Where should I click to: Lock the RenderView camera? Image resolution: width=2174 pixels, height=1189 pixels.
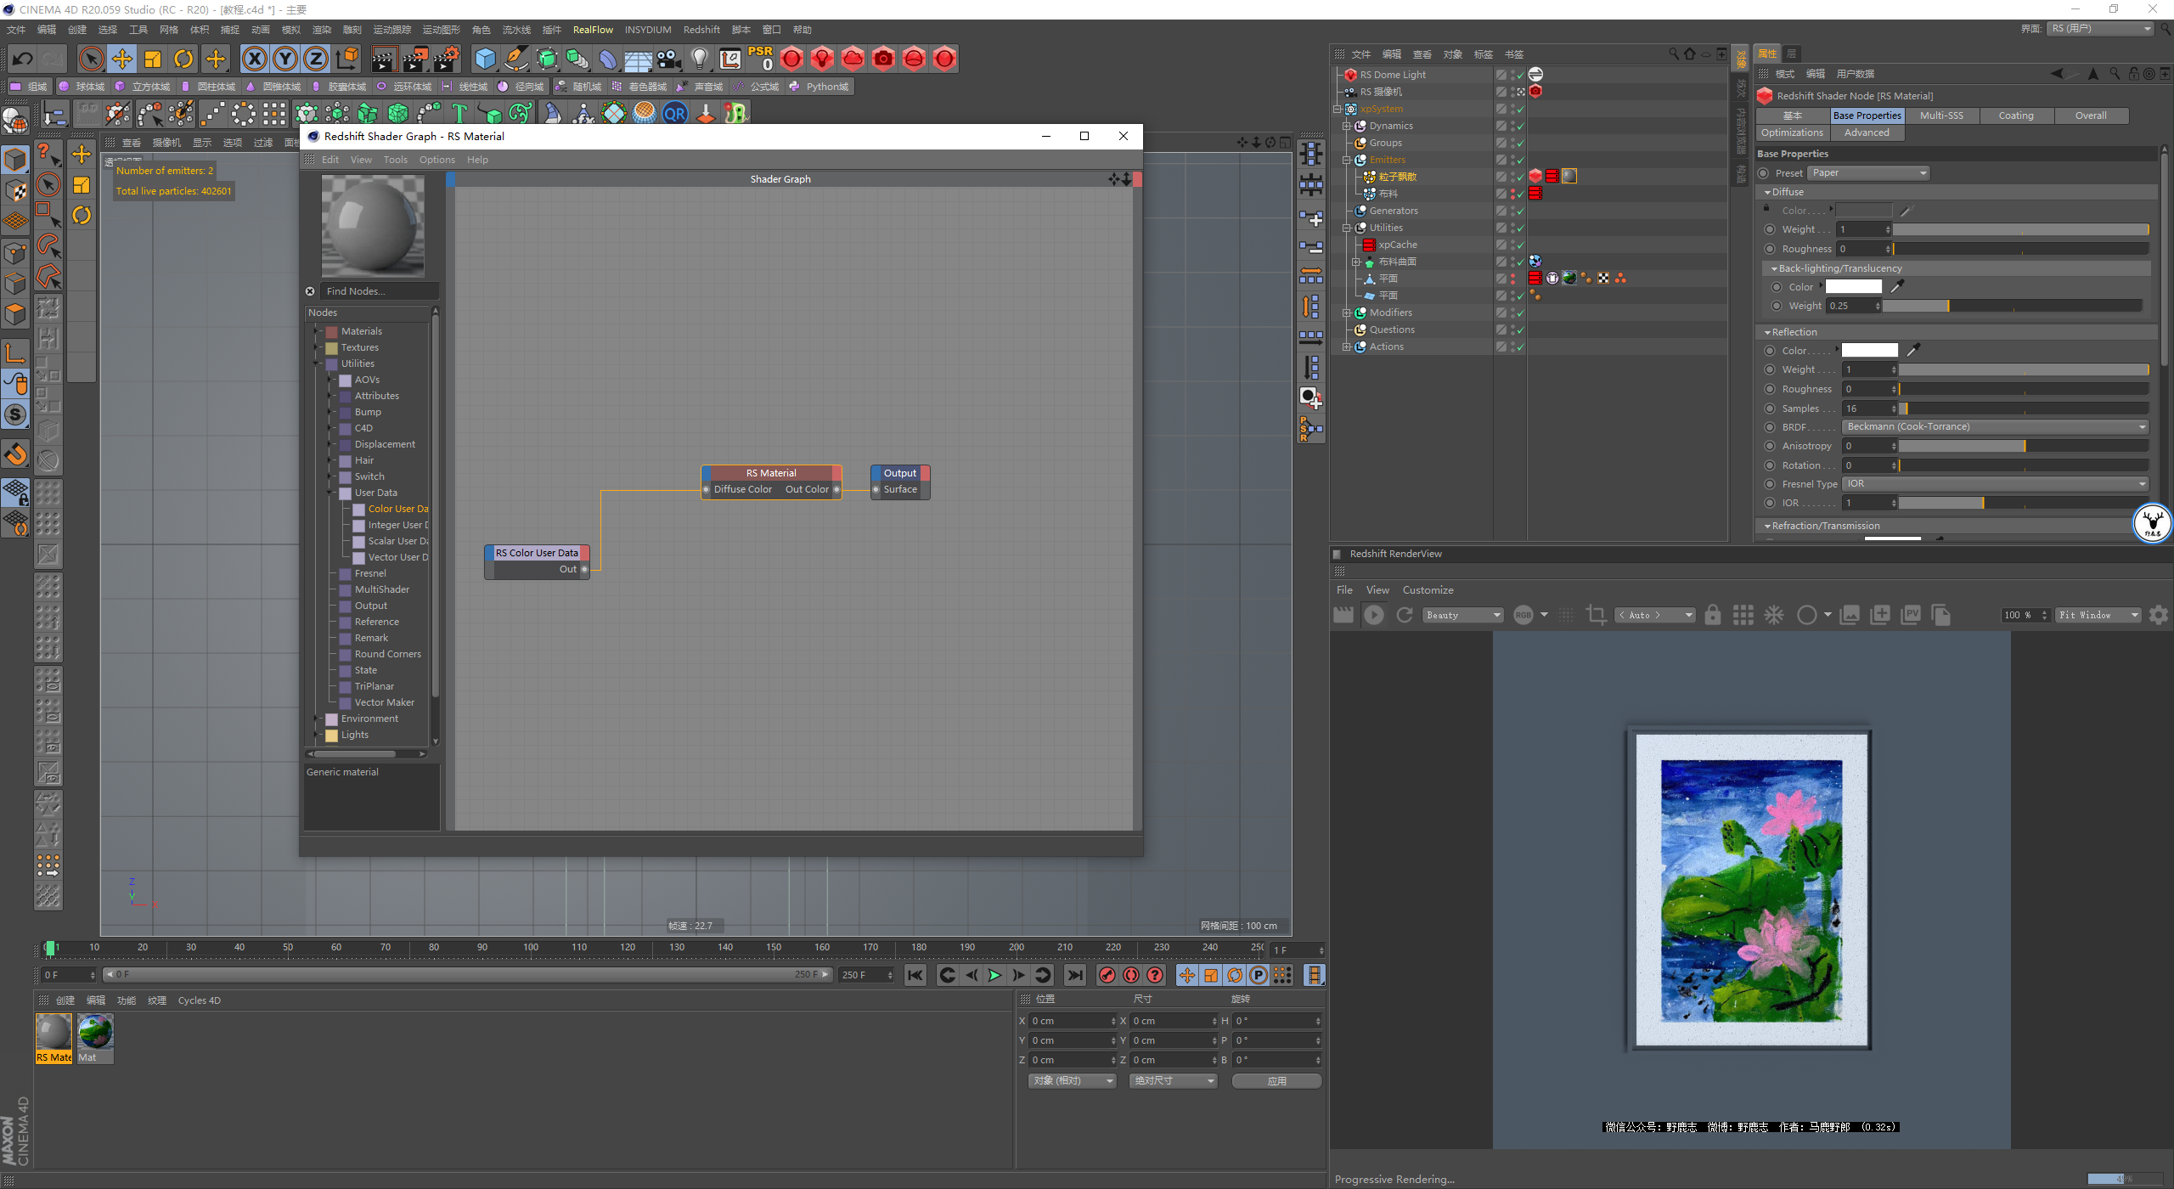click(1713, 615)
